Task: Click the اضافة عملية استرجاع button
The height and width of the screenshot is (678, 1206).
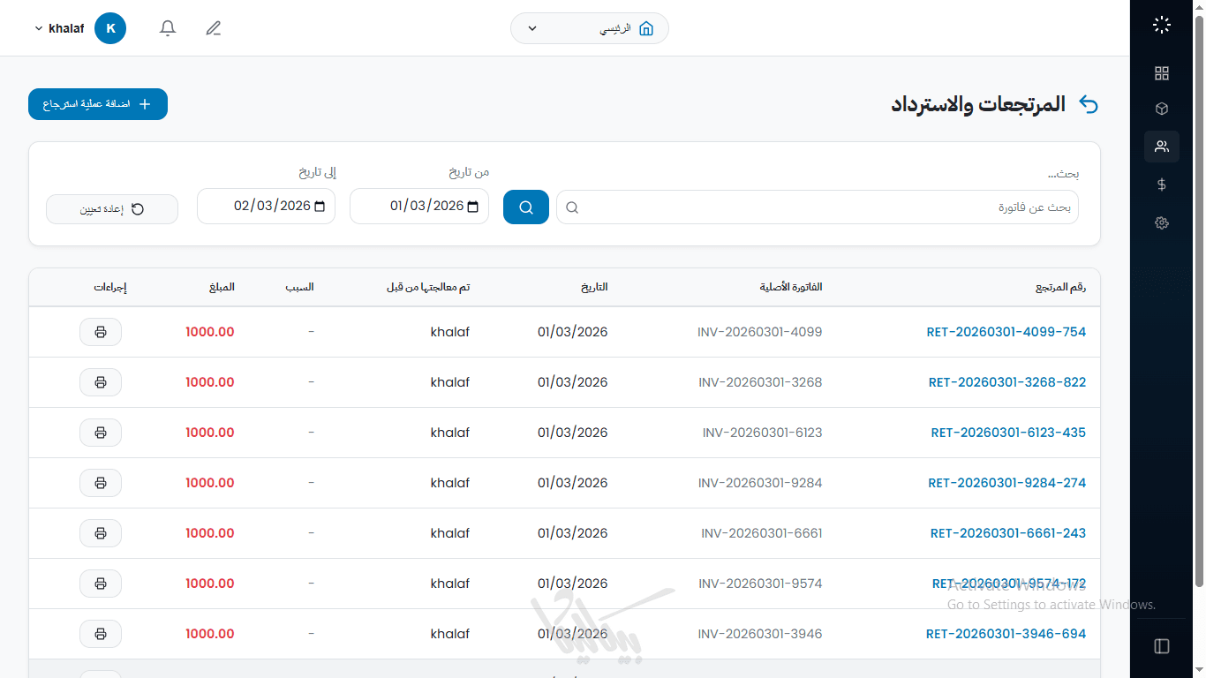Action: [x=98, y=104]
